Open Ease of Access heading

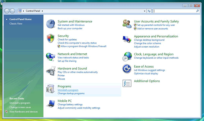pos(144,66)
